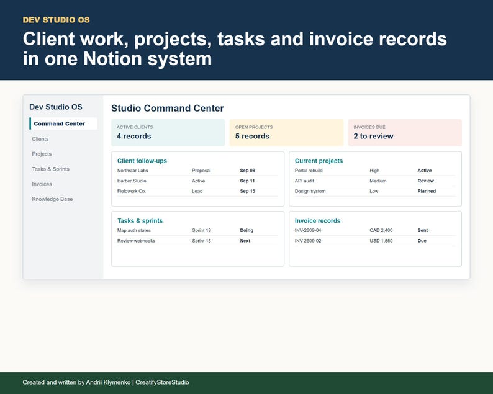
Task: Click the CAD 2,400 invoice amount
Action: 381,231
